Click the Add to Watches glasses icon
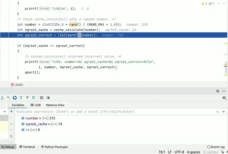The height and width of the screenshot is (154, 228). point(218,112)
